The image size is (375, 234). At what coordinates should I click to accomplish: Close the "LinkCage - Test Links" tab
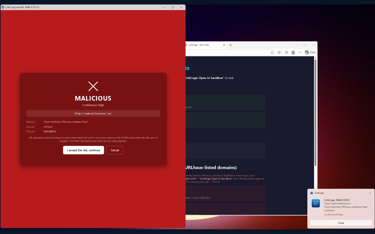(x=224, y=45)
